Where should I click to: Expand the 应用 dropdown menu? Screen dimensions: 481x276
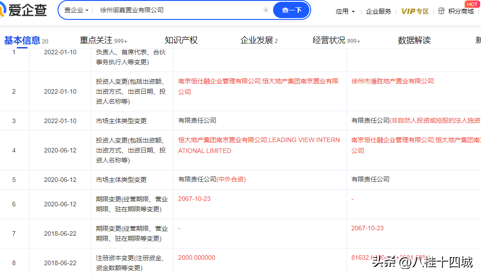[x=345, y=11]
